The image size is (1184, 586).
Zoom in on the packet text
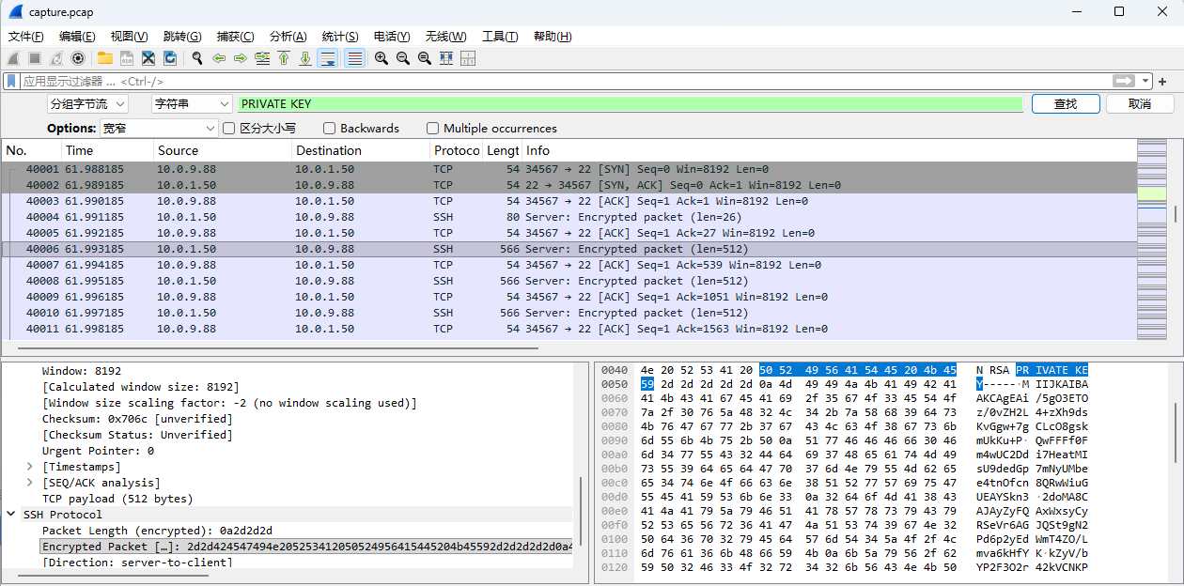point(382,58)
